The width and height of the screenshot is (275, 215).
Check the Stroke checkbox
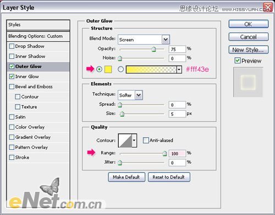(12, 157)
